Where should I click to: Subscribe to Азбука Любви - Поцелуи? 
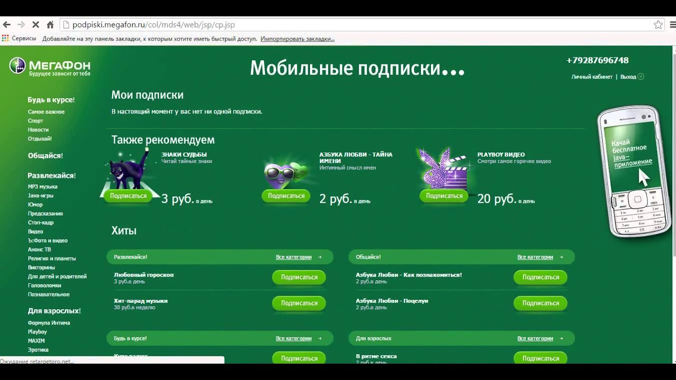pyautogui.click(x=540, y=303)
